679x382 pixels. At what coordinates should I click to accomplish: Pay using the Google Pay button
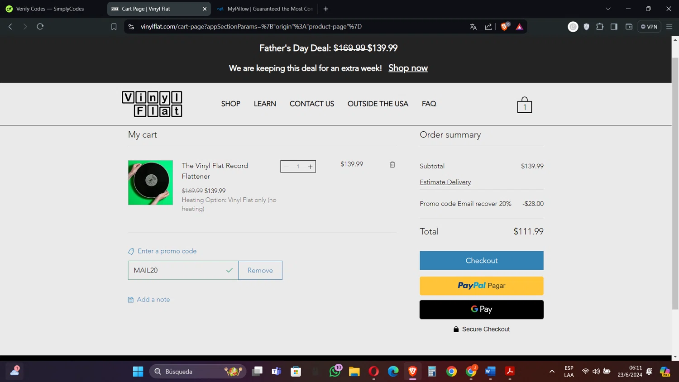482,310
